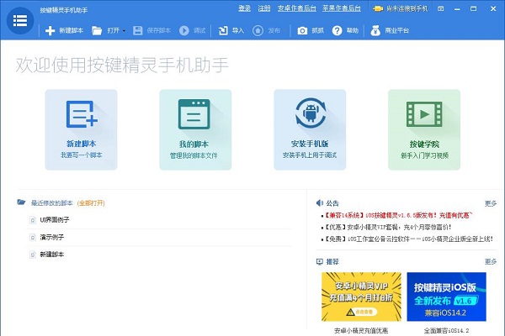505x336 pixels.
Task: Maximize the window
Action: [473, 8]
